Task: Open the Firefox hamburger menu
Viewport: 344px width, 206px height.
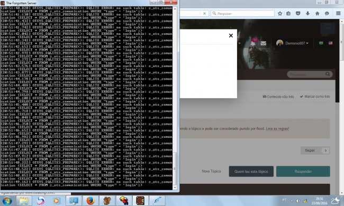Action: tap(338, 13)
